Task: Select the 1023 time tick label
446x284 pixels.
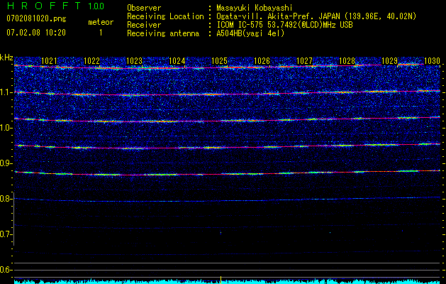Action: point(134,62)
